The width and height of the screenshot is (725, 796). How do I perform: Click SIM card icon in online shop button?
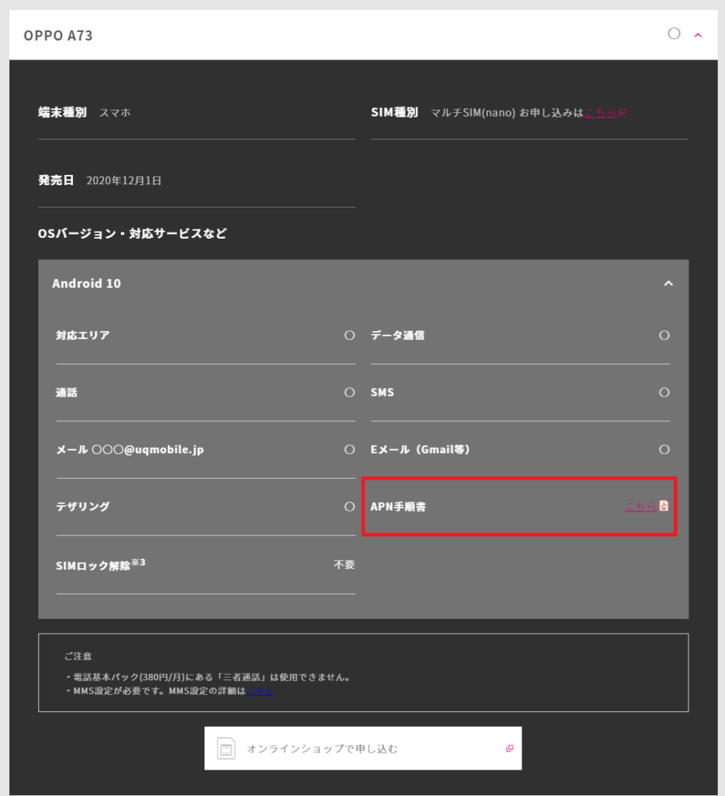pos(226,749)
